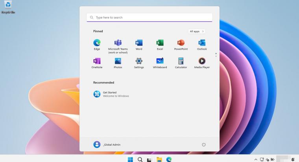The height and width of the screenshot is (162, 299).
Task: Click the Start menu search box
Action: pyautogui.click(x=149, y=18)
